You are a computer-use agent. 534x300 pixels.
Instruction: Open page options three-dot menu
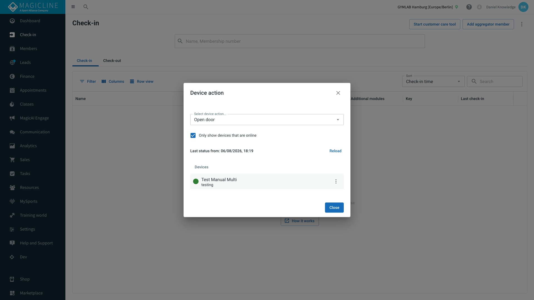point(522,24)
